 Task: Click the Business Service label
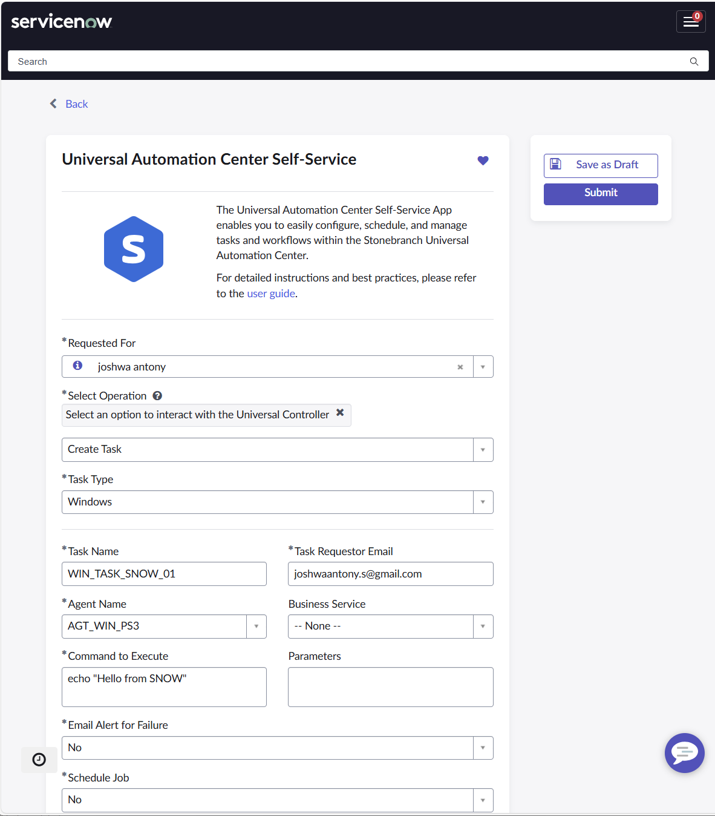click(327, 604)
